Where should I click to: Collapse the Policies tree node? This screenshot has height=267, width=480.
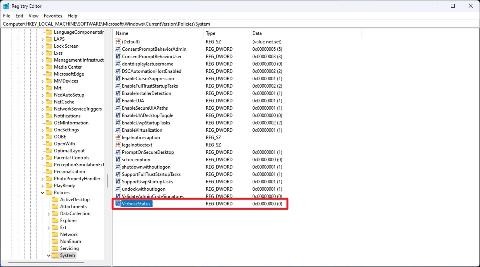pyautogui.click(x=42, y=193)
